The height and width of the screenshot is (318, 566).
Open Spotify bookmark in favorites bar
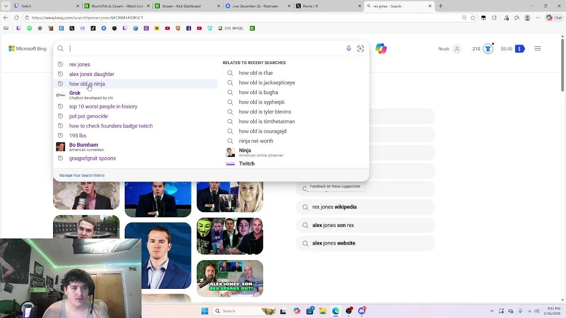tap(29, 28)
